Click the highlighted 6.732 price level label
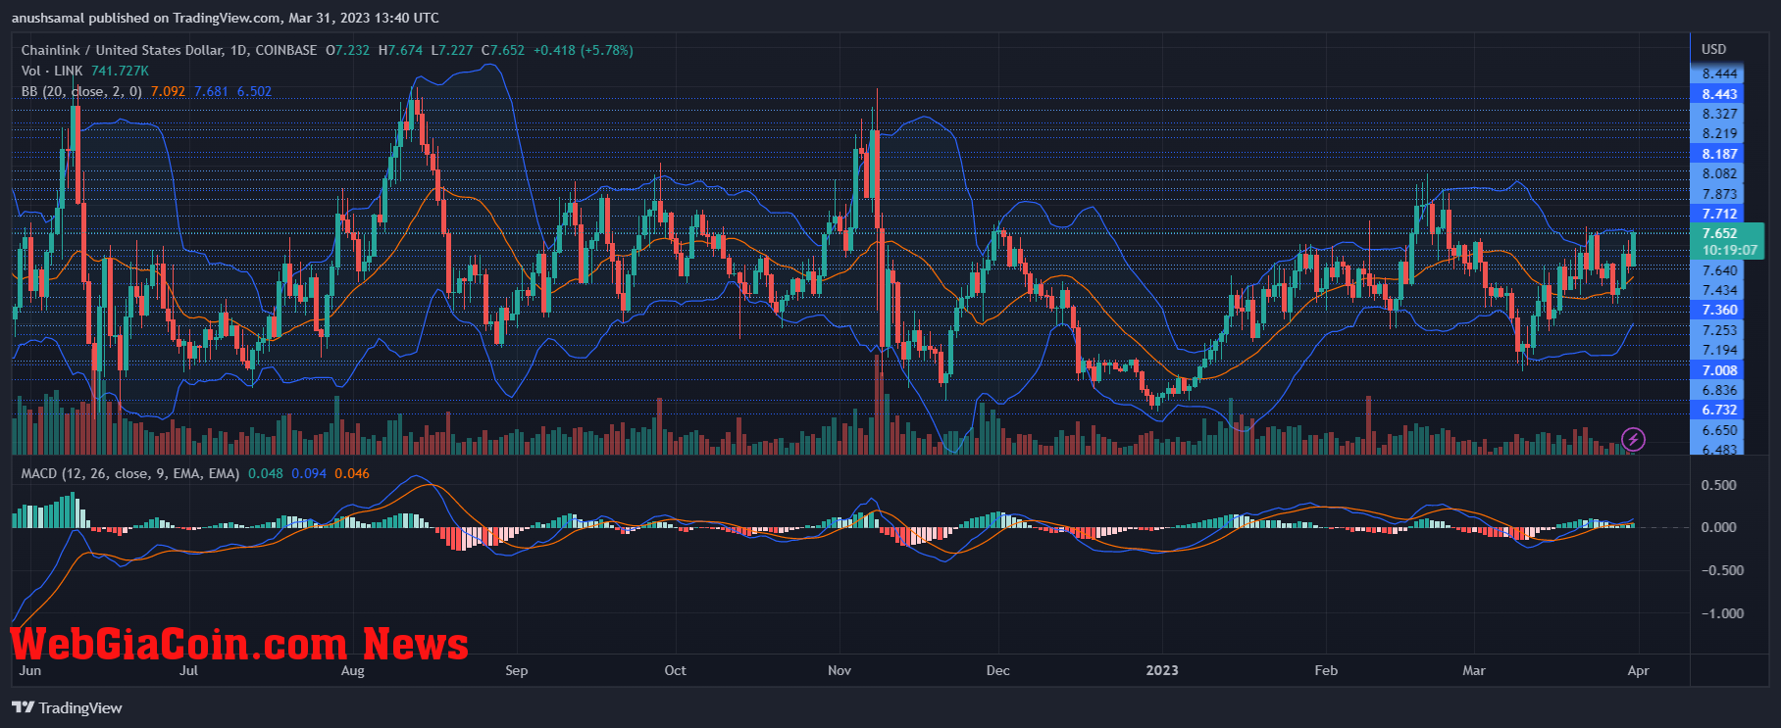The image size is (1781, 728). 1719,411
